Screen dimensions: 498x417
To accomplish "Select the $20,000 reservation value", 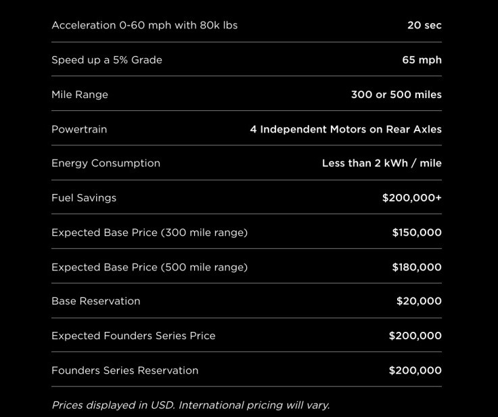I will pyautogui.click(x=419, y=301).
